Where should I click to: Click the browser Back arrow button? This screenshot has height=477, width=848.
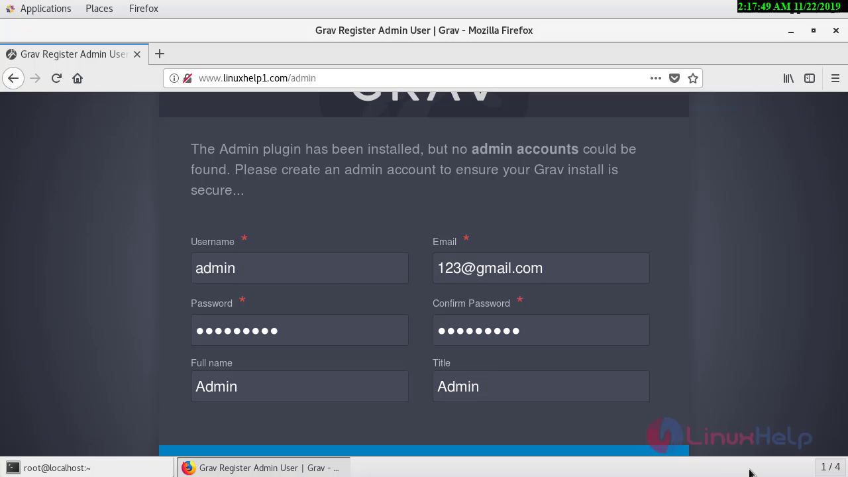click(13, 78)
